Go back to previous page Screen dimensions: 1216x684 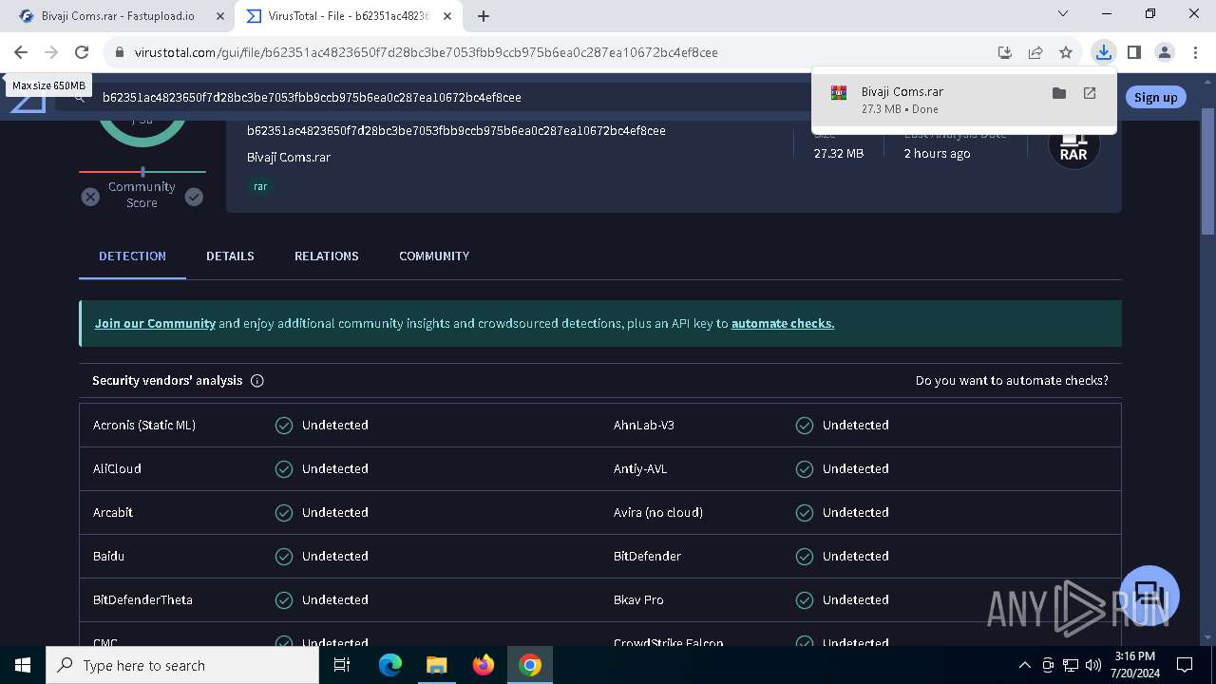coord(21,52)
